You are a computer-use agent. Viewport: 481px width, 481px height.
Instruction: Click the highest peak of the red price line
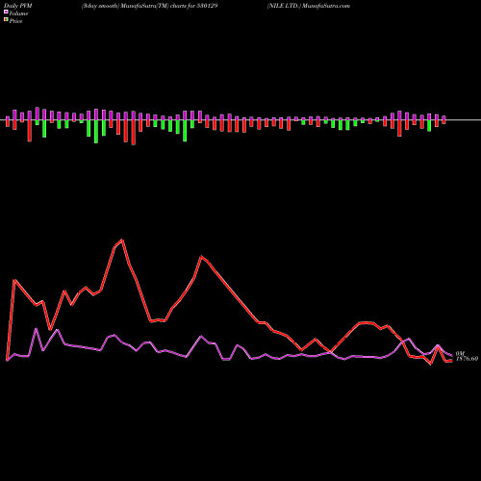pyautogui.click(x=122, y=240)
